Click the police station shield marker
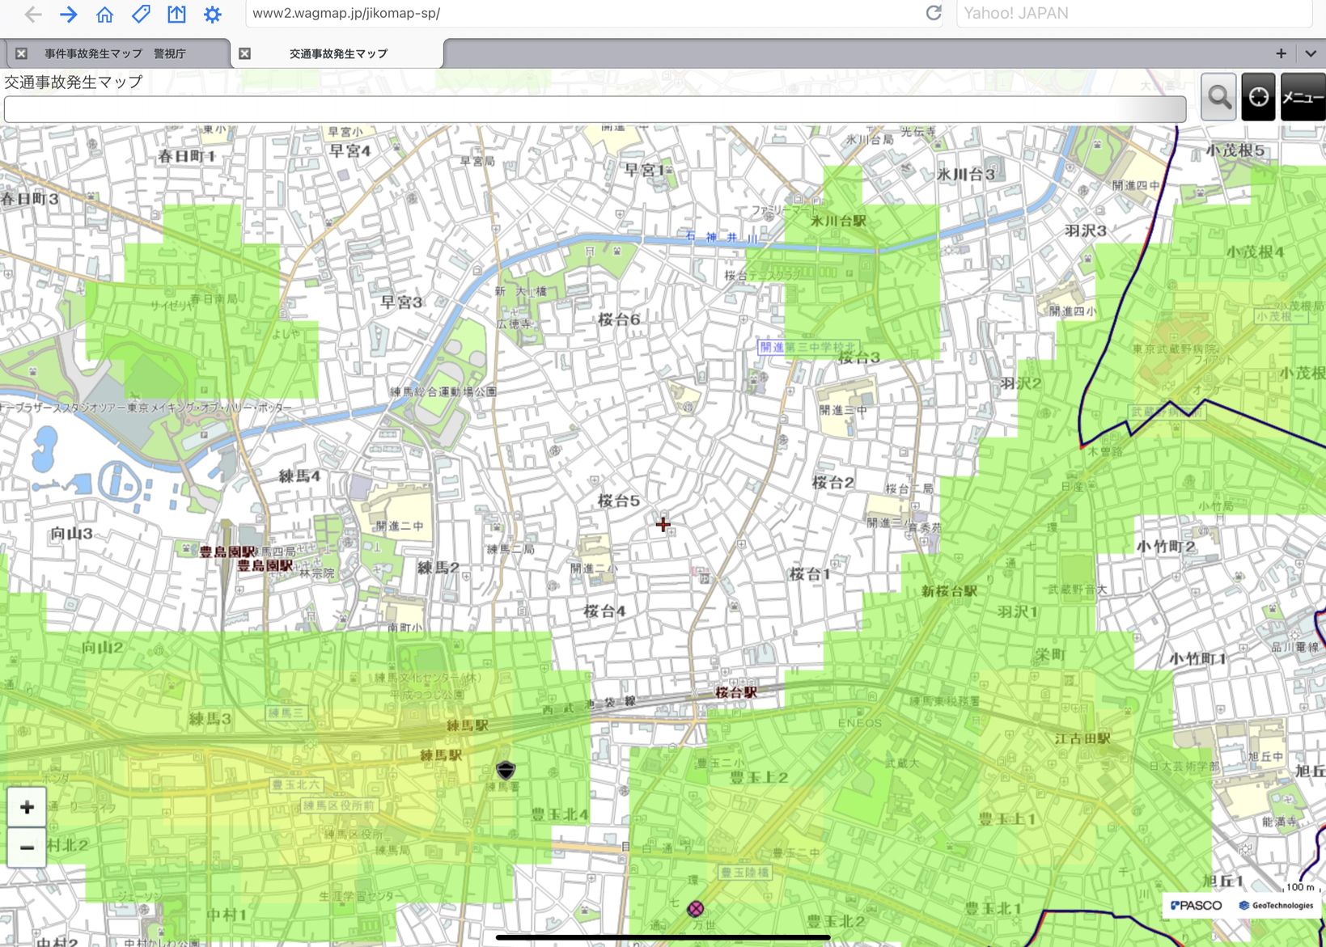The image size is (1326, 947). tap(506, 769)
